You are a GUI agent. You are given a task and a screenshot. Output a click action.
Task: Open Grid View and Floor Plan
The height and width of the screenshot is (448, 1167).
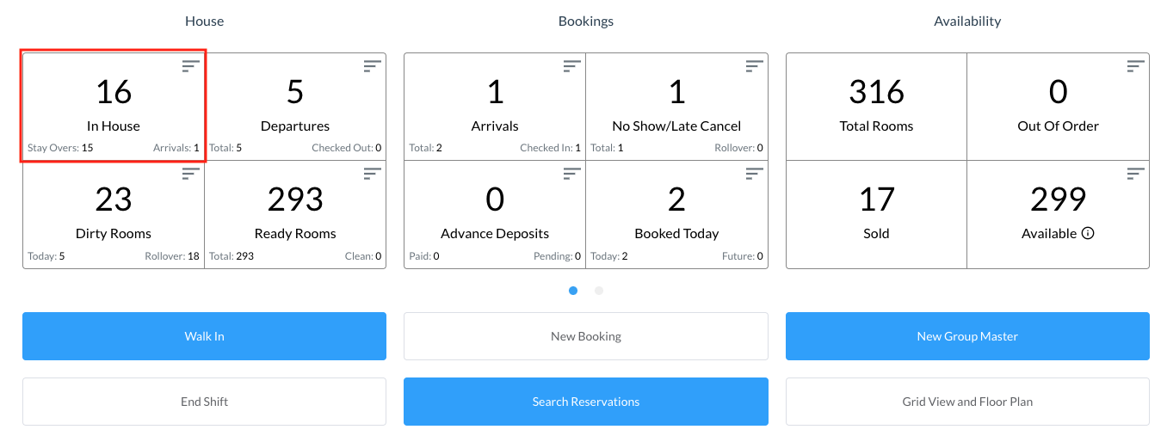967,402
